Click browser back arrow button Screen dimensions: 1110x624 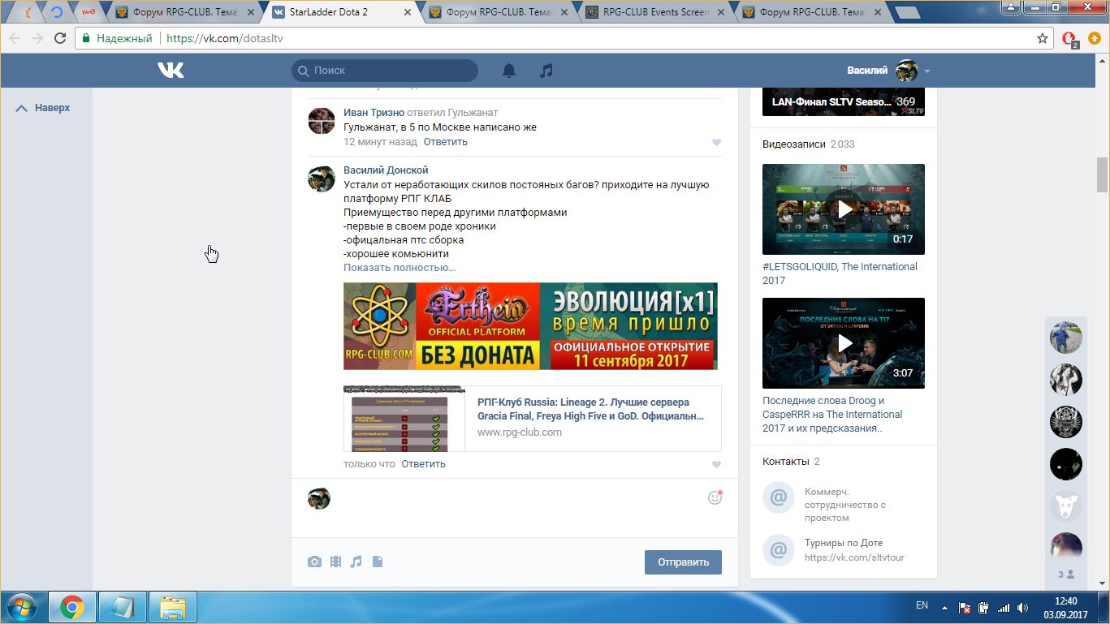point(14,38)
